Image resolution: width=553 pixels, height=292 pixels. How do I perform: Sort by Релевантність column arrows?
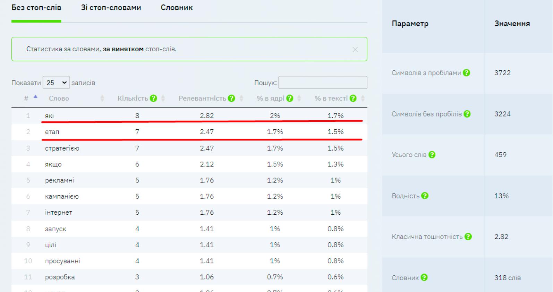(x=241, y=98)
